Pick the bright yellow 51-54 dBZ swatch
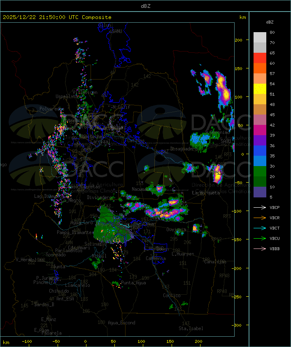Viewport: 291px width, 347px height. coord(260,89)
